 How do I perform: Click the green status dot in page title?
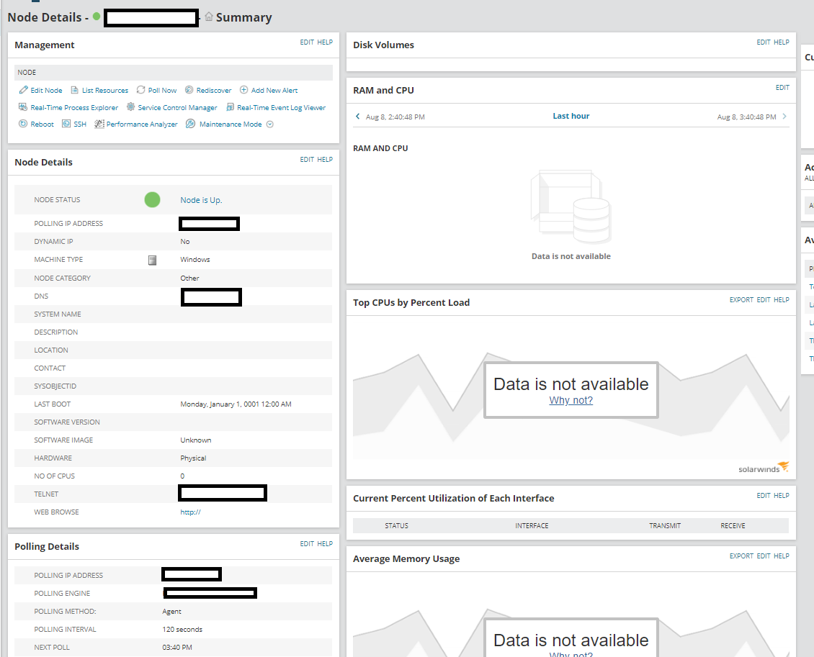tap(97, 17)
